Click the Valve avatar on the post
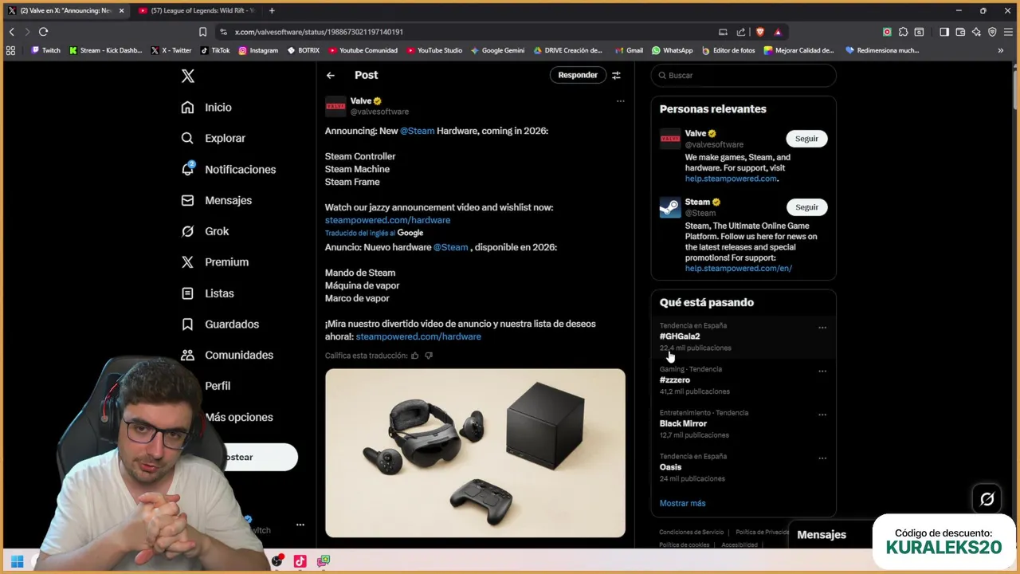This screenshot has width=1020, height=574. tap(335, 106)
